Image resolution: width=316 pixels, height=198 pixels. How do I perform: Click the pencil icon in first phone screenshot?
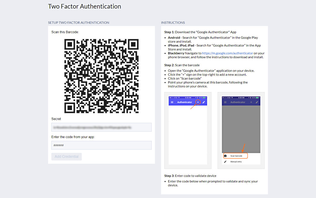204,102
